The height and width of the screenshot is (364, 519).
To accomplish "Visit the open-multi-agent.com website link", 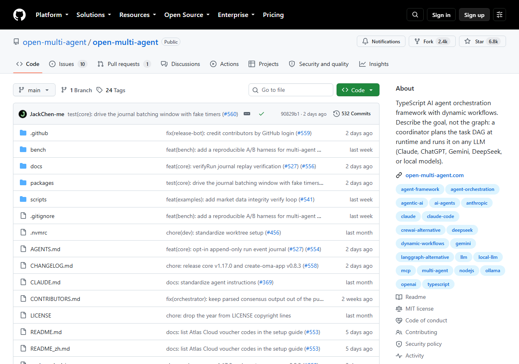I will click(x=435, y=175).
